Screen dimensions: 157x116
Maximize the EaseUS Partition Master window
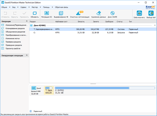click(x=146, y=3)
